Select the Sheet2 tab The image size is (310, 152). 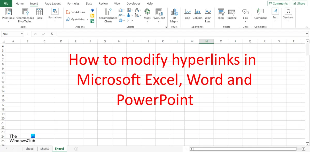tap(45, 149)
